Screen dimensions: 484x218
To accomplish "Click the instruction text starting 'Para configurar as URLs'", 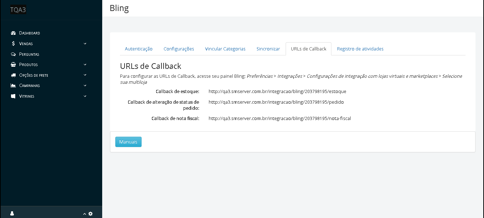I will point(291,79).
